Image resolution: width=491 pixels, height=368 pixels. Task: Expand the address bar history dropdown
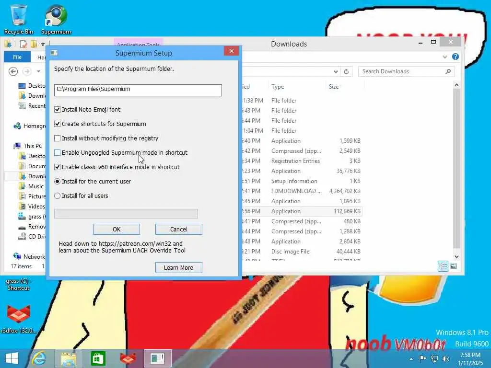pyautogui.click(x=336, y=72)
